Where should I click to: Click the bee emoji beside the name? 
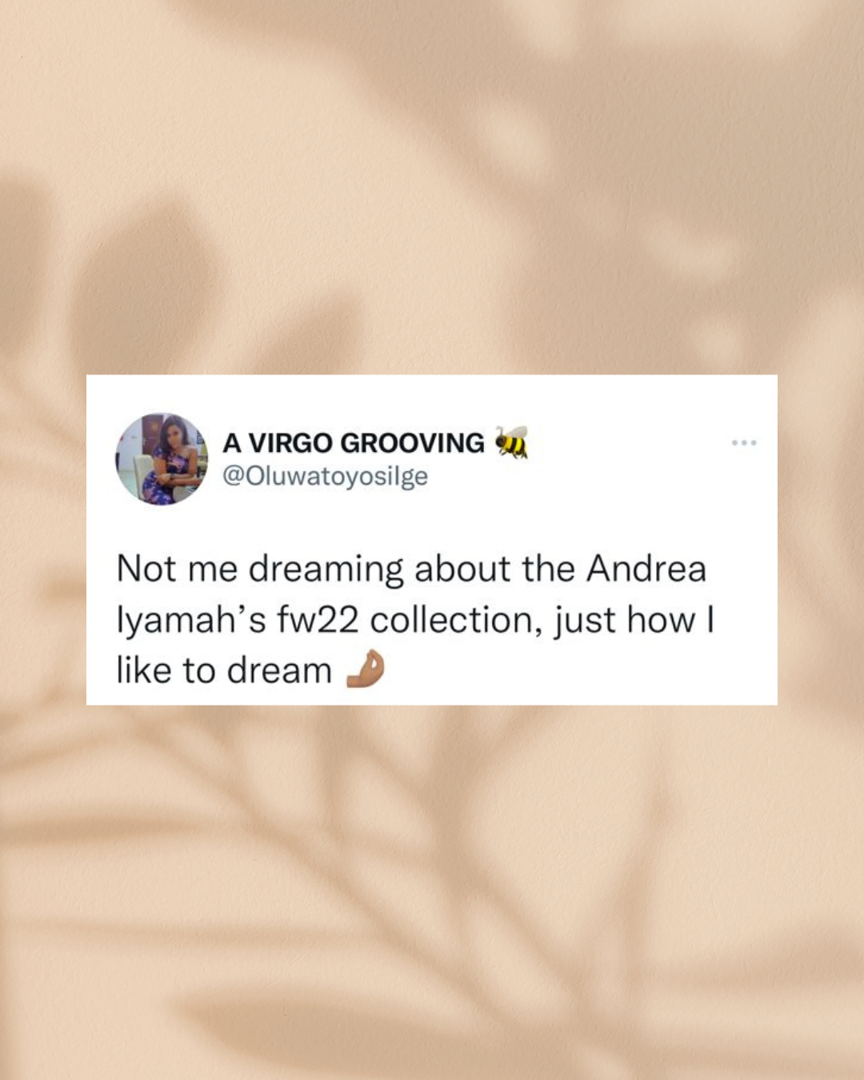click(x=511, y=442)
